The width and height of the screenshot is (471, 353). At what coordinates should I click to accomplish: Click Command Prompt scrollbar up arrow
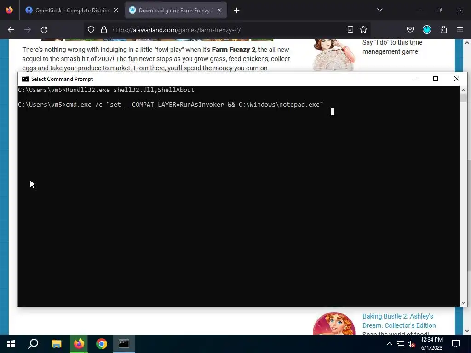pyautogui.click(x=463, y=90)
